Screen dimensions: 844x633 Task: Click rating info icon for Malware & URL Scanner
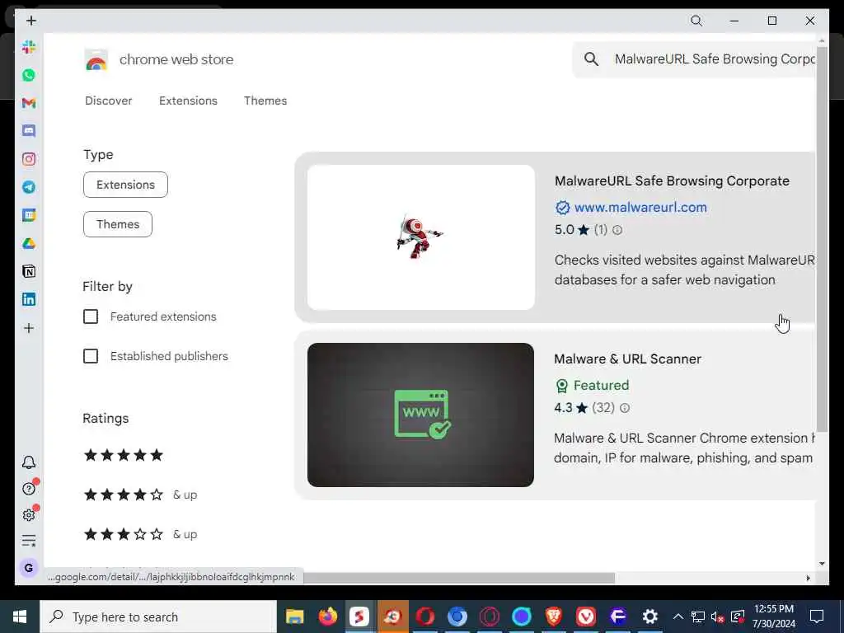click(x=625, y=408)
